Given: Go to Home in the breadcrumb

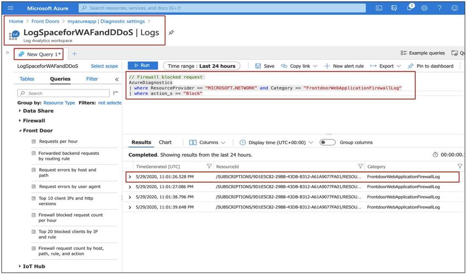Looking at the screenshot, I should (16, 21).
